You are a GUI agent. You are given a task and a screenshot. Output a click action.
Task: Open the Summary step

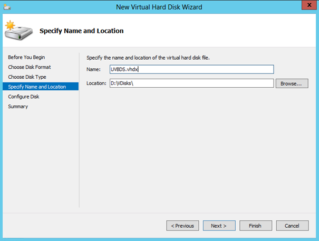point(18,106)
